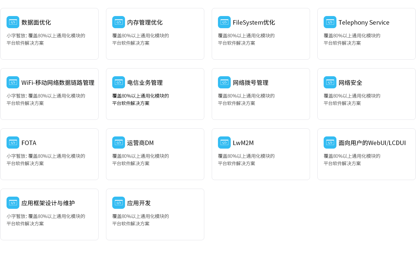Click the Telephony Service card icon
Screen dimensions: 416x253
[330, 22]
